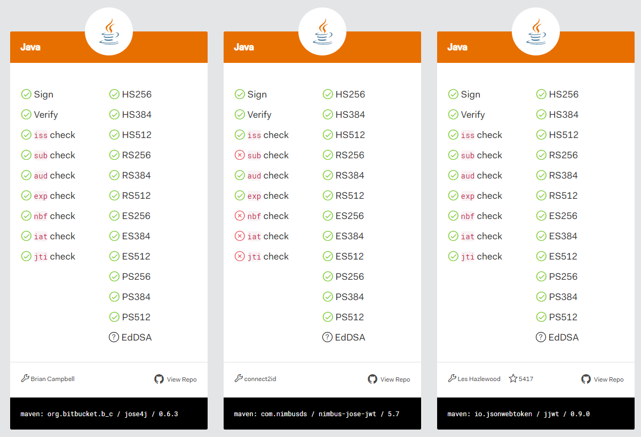Click the PS512 label in jjwt card
This screenshot has height=437, width=641.
(x=564, y=317)
